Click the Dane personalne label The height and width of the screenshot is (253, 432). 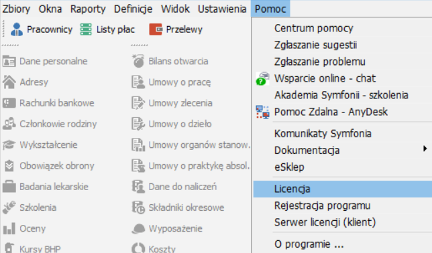point(54,62)
